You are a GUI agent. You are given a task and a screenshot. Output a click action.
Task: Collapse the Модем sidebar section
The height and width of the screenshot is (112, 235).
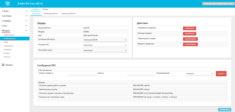[15, 31]
